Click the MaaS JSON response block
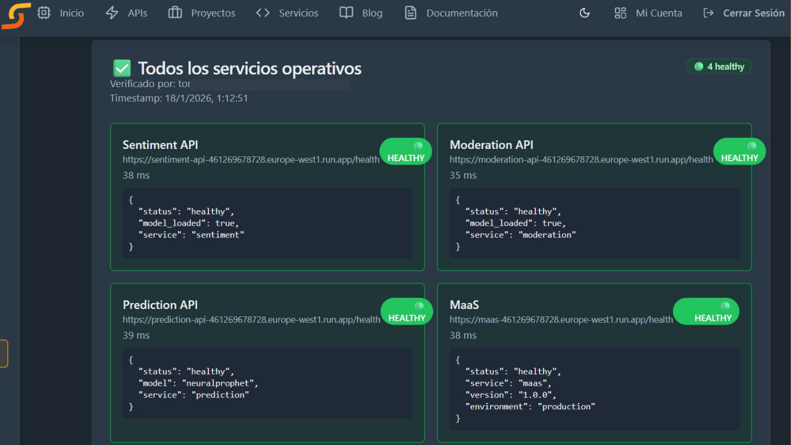The image size is (791, 445). pyautogui.click(x=594, y=389)
